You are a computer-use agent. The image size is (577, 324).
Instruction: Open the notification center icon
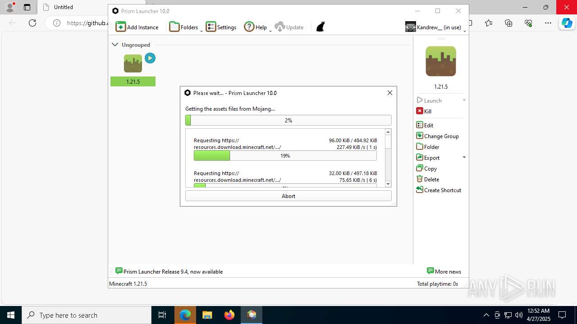pyautogui.click(x=562, y=315)
